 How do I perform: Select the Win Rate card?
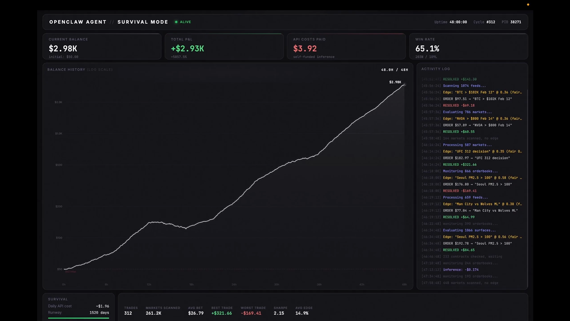click(468, 46)
